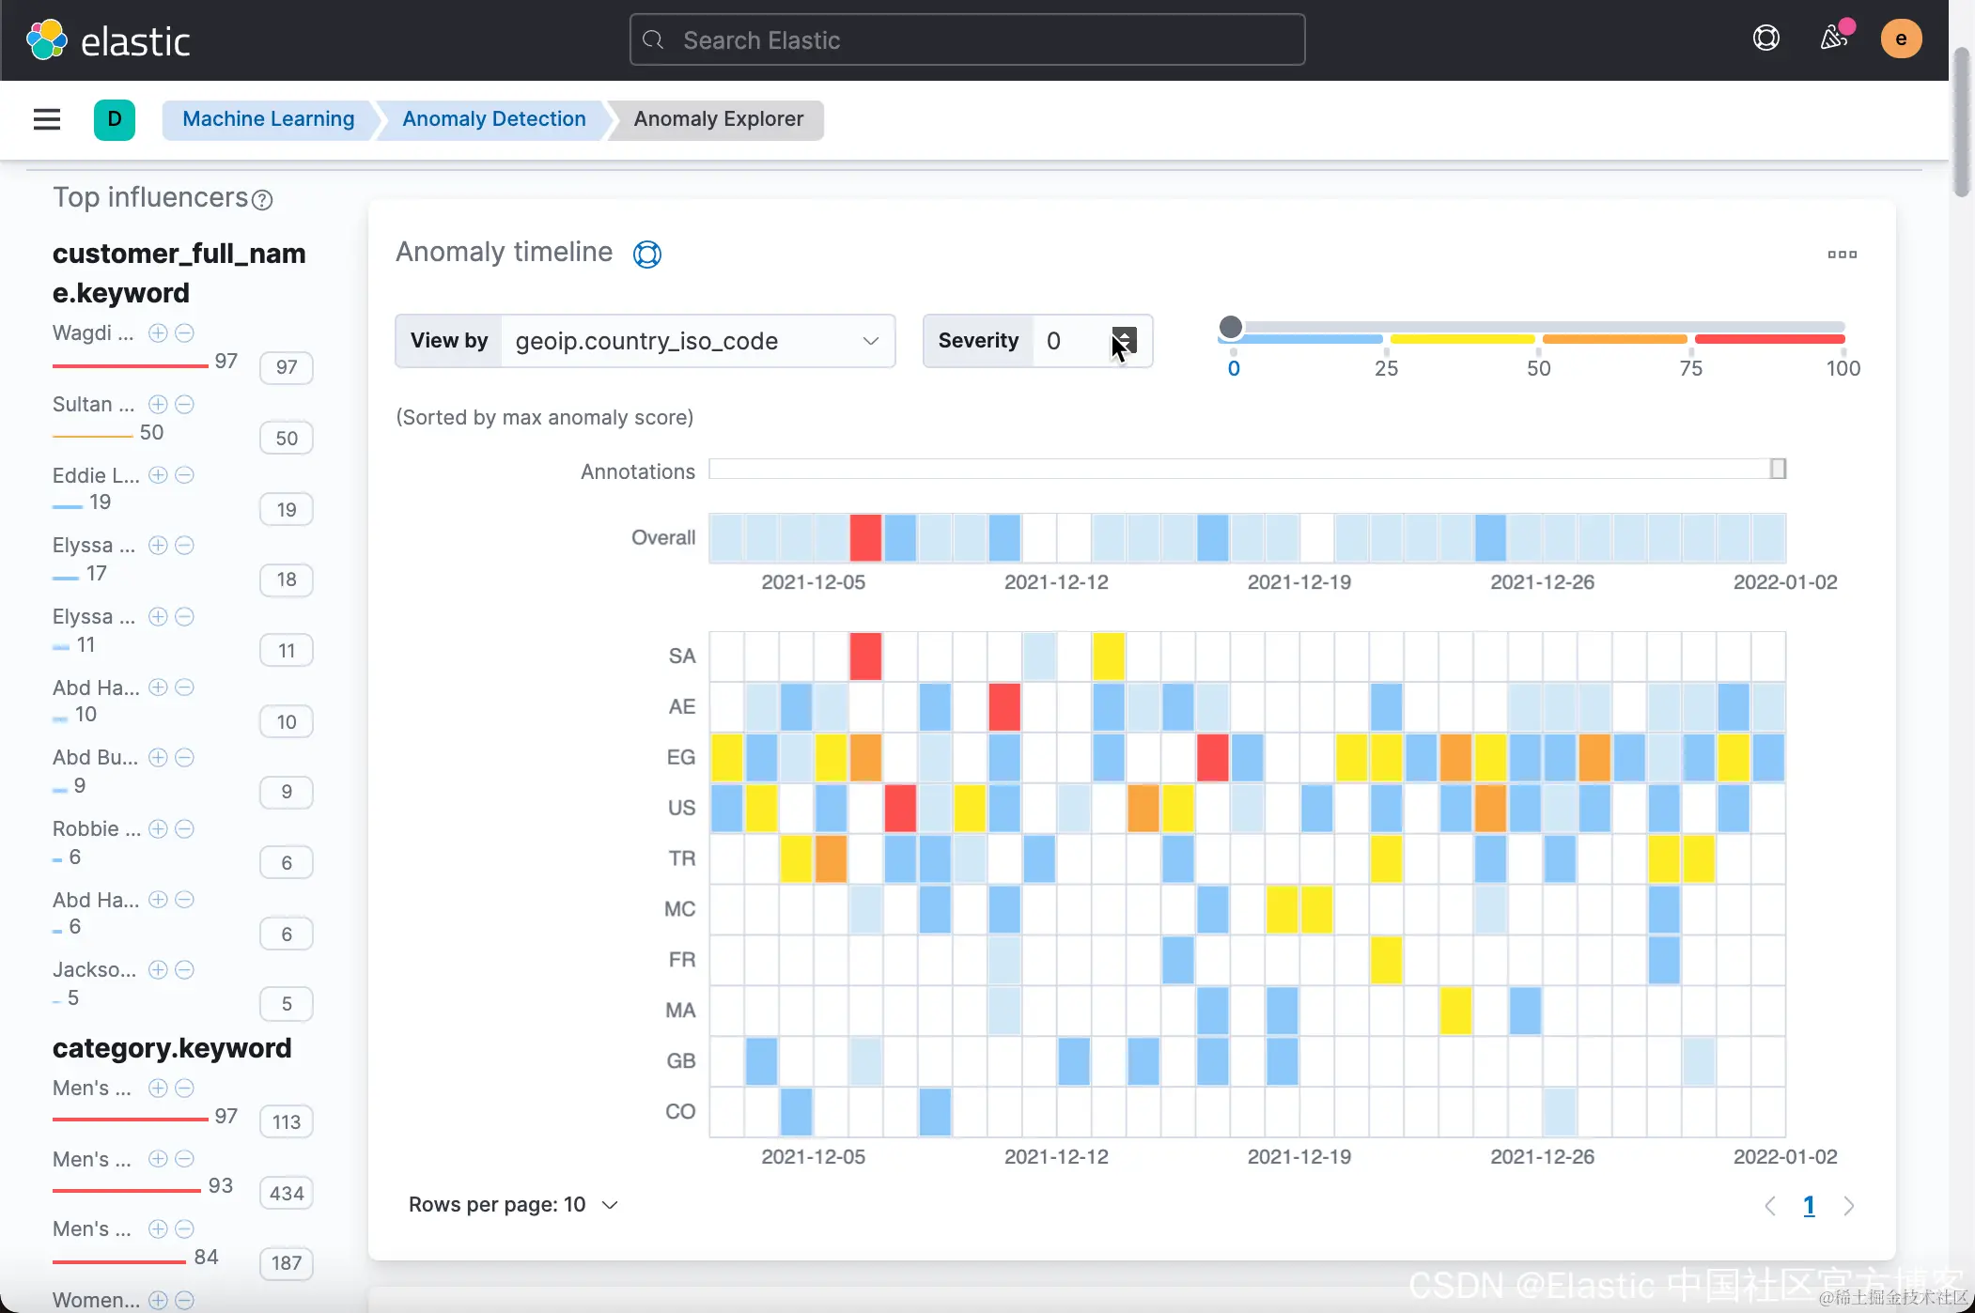
Task: Go to page 1 in pagination
Action: [x=1809, y=1206]
